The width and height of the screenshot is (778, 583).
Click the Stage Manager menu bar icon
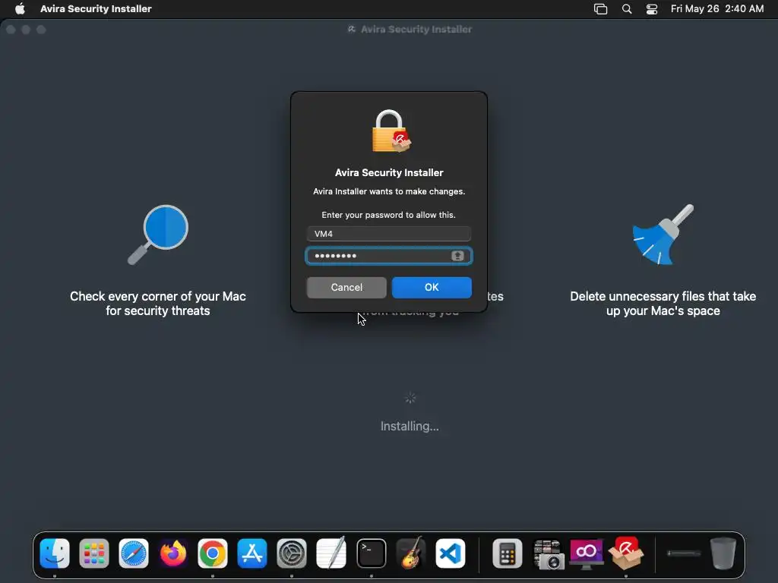(x=600, y=9)
